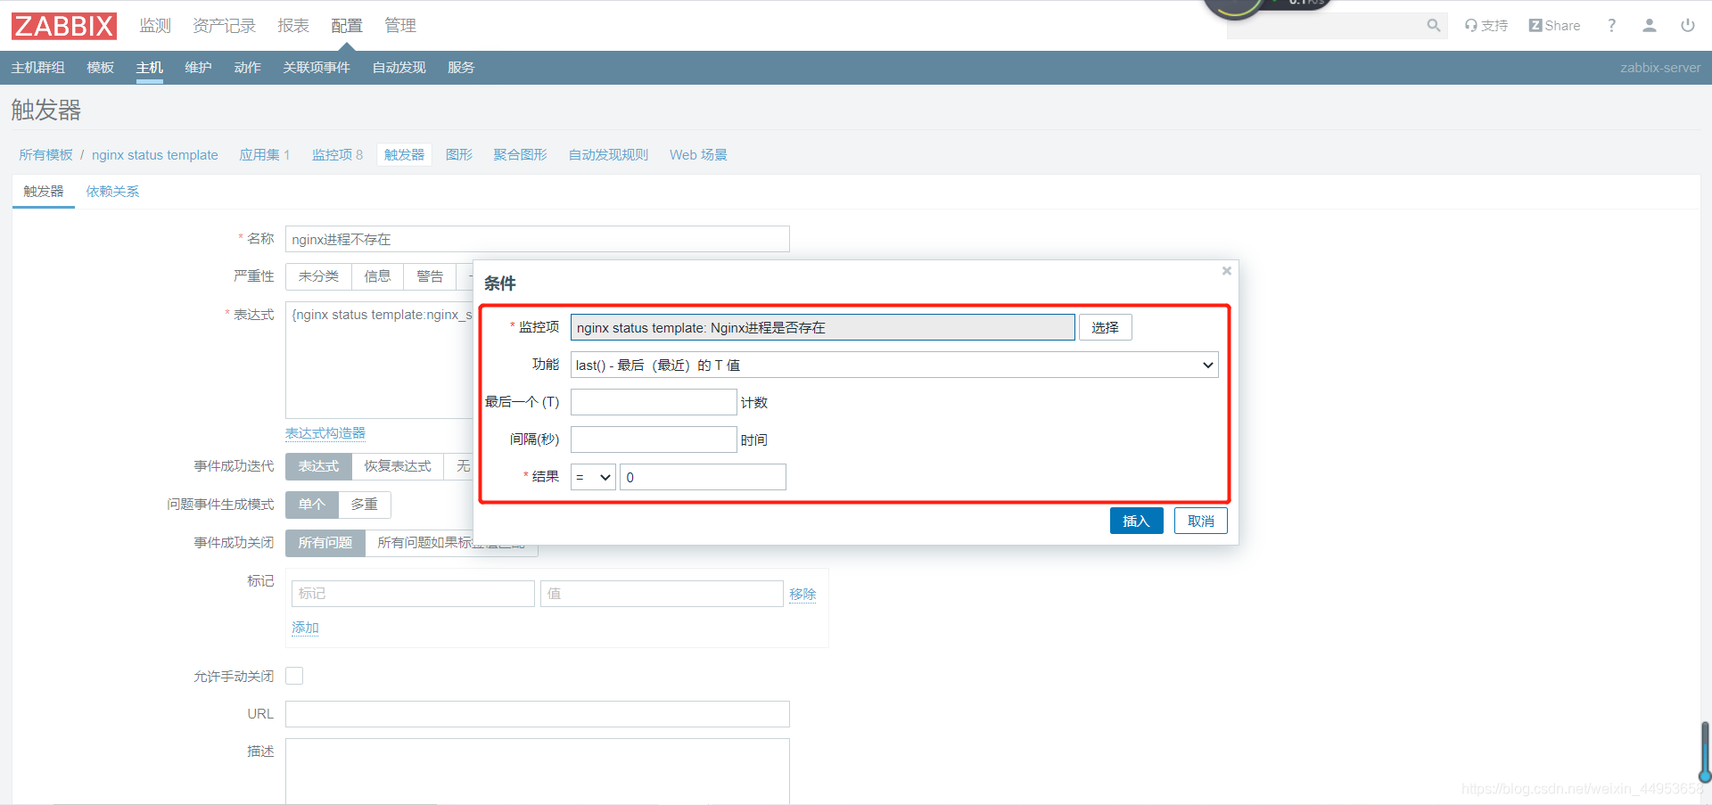Click the 标记 tag name field
Image resolution: width=1712 pixels, height=805 pixels.
[413, 594]
